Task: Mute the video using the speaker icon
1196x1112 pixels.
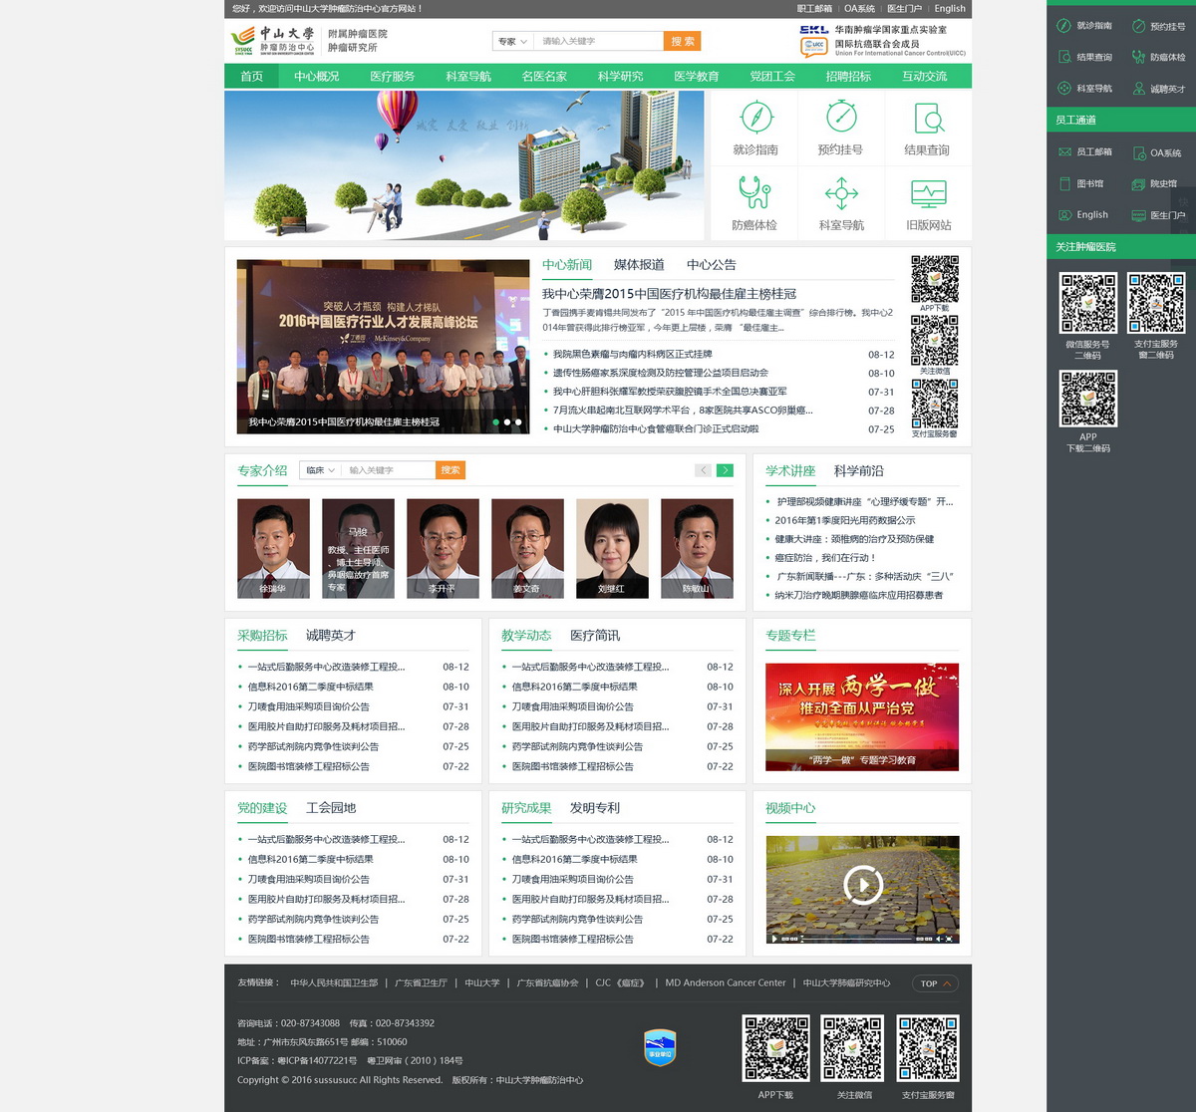Action: (x=939, y=939)
